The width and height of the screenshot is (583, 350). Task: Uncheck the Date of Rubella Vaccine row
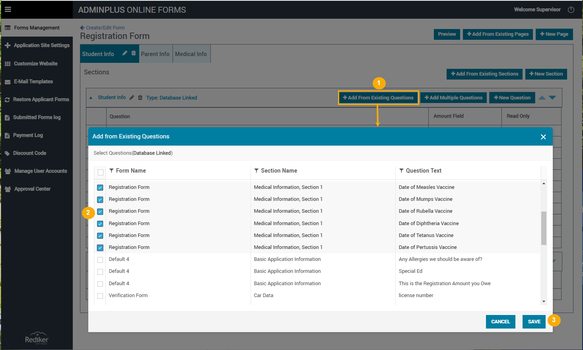coord(100,212)
